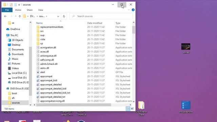This screenshot has height=122, width=217.
Task: Go back with the back arrow
Action: coord(5,16)
